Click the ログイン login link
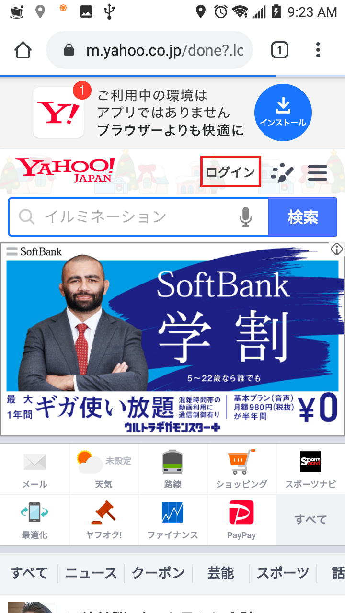345x613 pixels. (230, 172)
